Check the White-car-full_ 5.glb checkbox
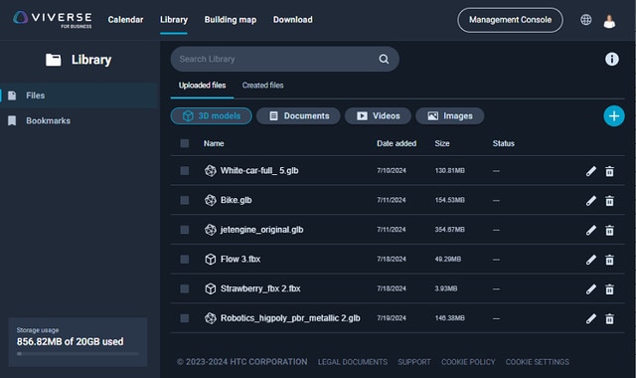 [185, 170]
